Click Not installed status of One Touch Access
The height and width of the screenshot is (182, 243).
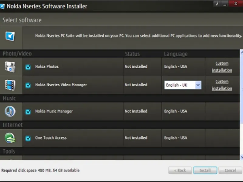[x=136, y=138]
